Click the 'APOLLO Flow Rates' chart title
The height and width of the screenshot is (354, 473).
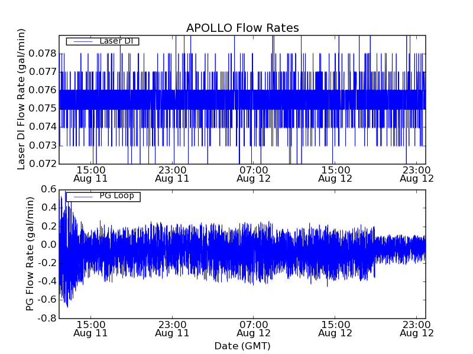pyautogui.click(x=242, y=28)
